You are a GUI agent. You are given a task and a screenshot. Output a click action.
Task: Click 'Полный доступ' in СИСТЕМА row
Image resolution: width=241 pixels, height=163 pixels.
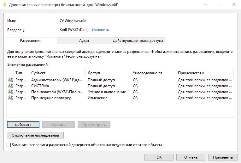(x=101, y=86)
